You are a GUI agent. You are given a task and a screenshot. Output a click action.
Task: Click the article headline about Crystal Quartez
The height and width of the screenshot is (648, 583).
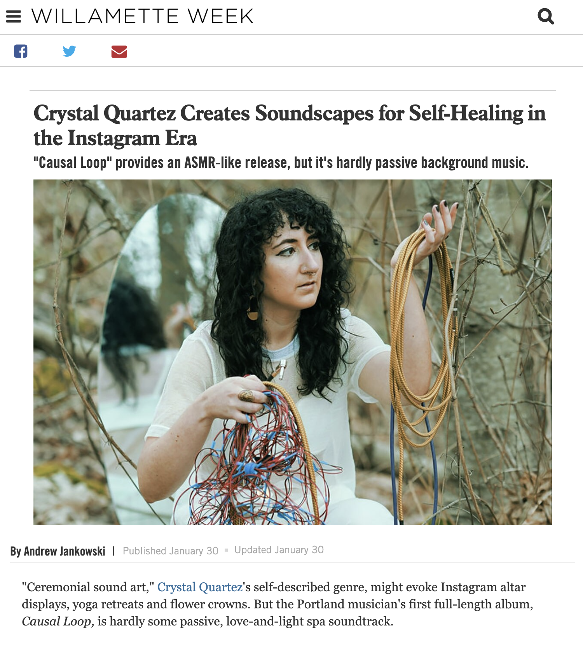(290, 125)
